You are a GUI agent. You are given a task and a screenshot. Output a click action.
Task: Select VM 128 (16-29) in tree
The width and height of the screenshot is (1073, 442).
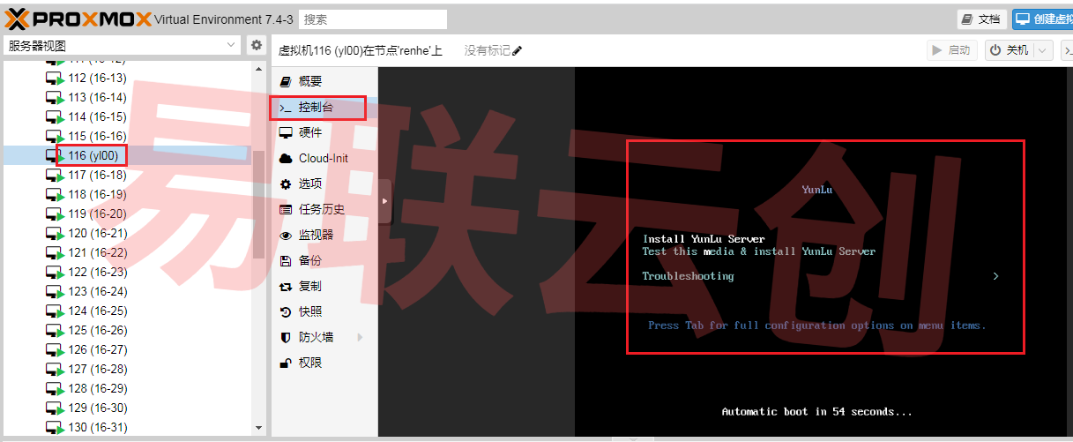tap(97, 388)
